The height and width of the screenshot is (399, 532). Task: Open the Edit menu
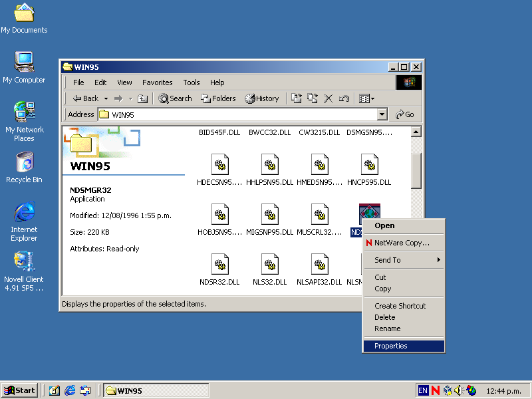pyautogui.click(x=100, y=82)
